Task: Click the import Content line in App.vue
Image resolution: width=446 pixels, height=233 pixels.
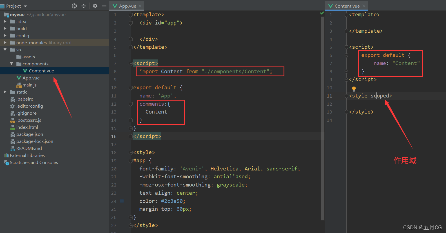Action: (206, 72)
